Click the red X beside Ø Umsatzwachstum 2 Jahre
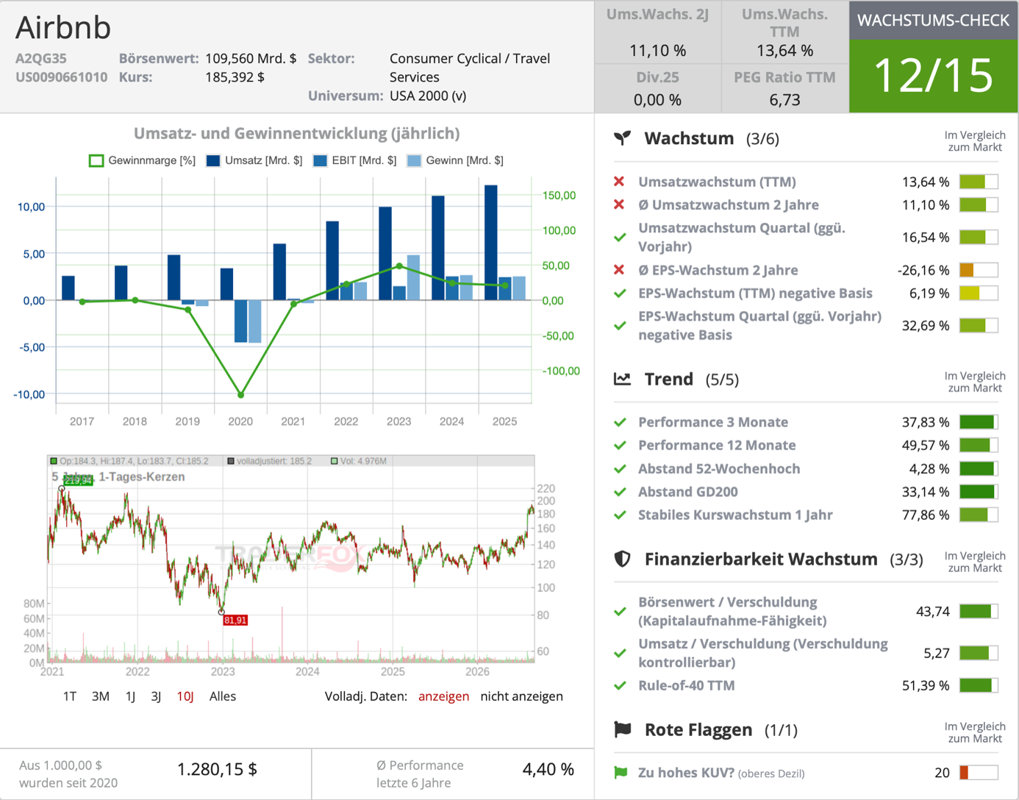The image size is (1019, 800). pyautogui.click(x=619, y=204)
